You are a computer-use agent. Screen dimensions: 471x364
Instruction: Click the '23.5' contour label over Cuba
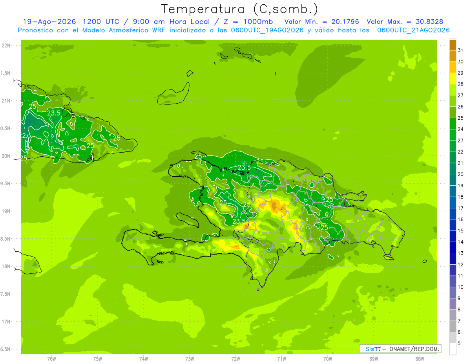[x=54, y=113]
